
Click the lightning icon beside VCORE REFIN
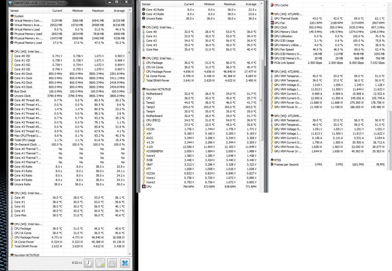pyautogui.click(x=144, y=151)
